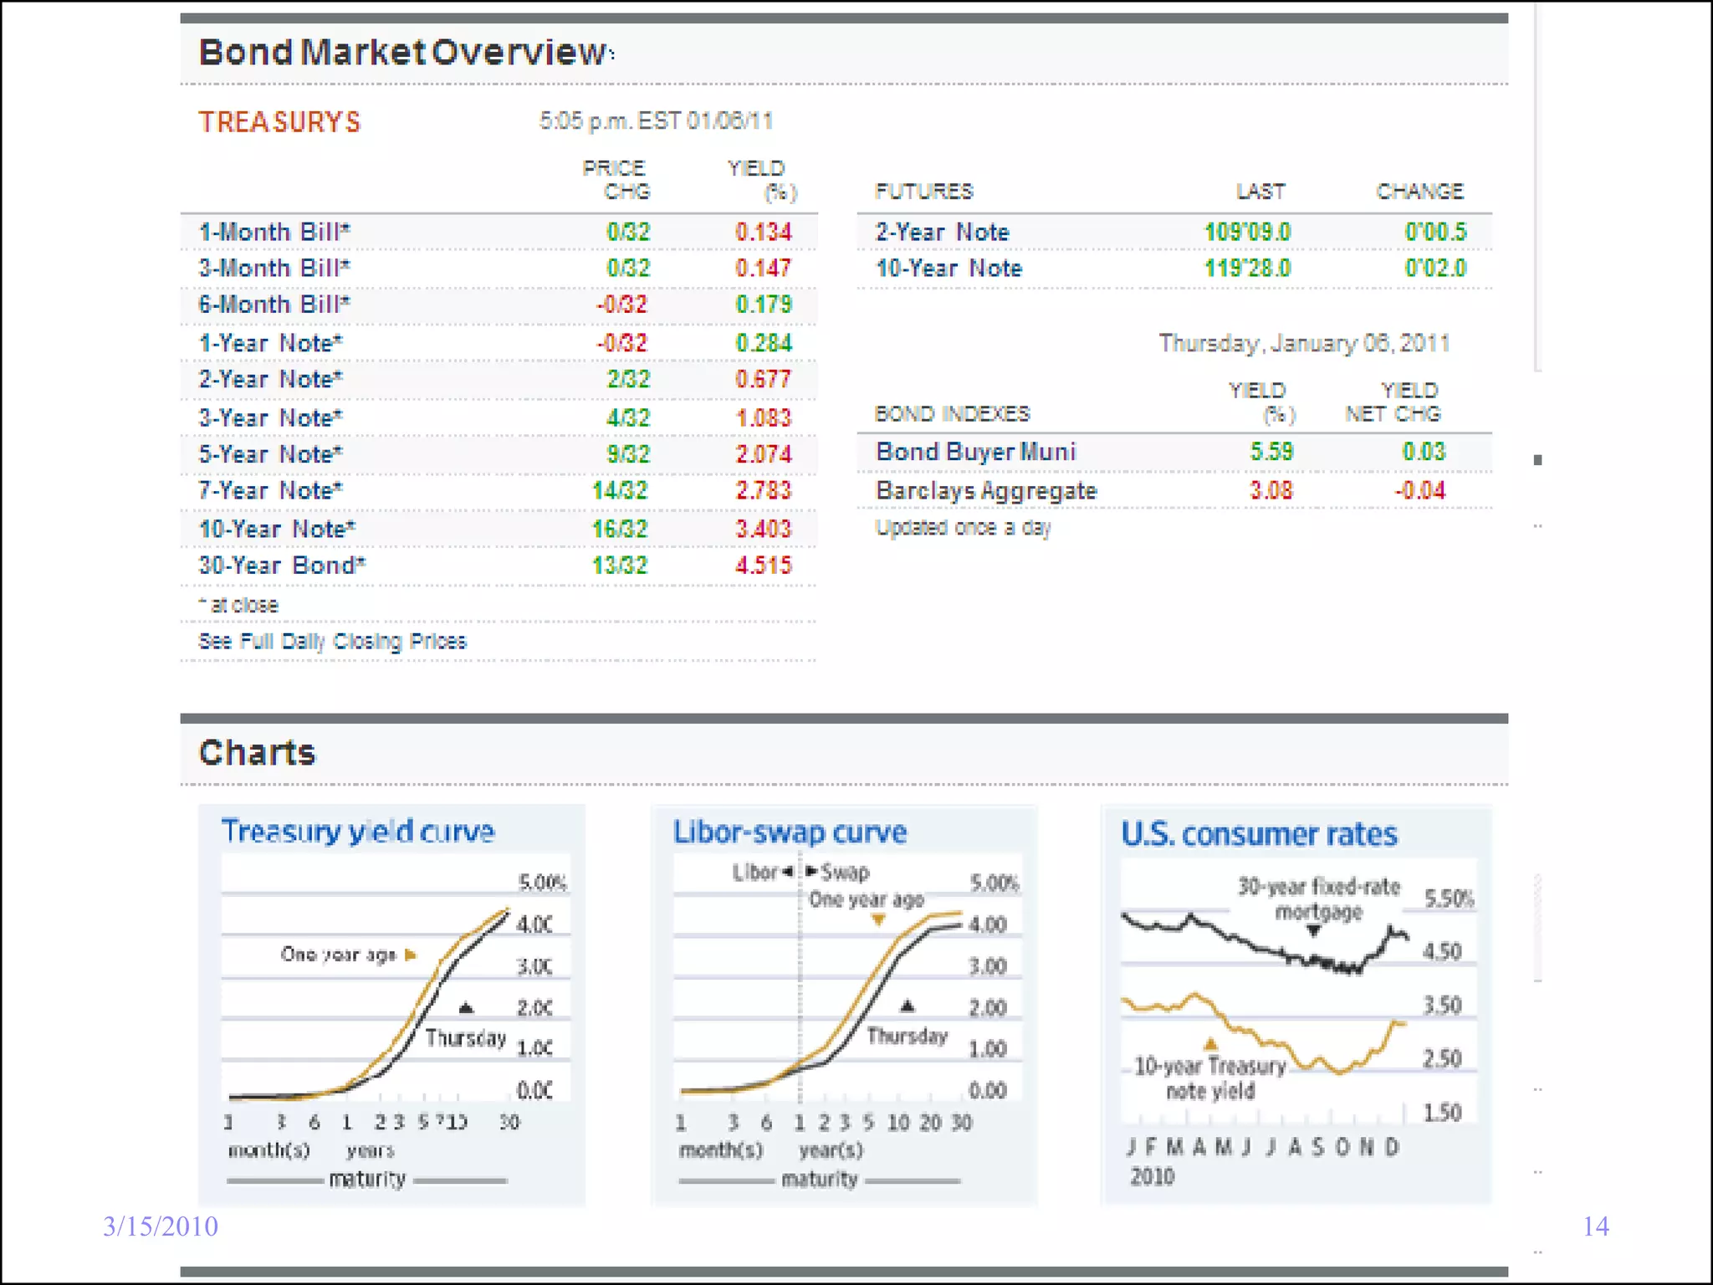The width and height of the screenshot is (1713, 1285).
Task: Click the TREASURYS section heading
Action: pos(279,122)
